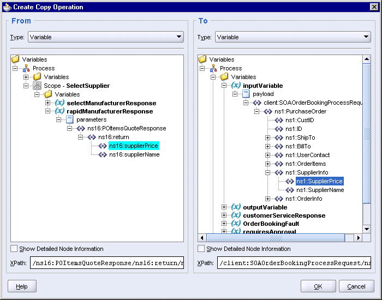
Task: Click the parameters message part icon
Action: (x=70, y=119)
